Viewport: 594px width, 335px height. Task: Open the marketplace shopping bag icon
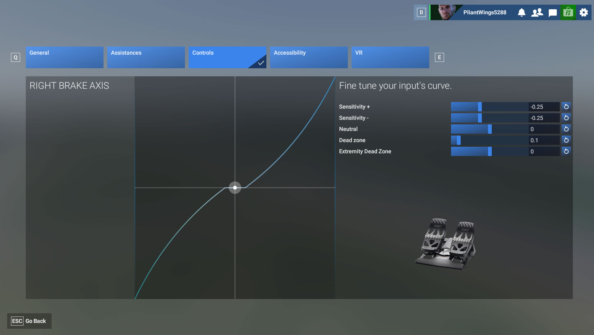pos(568,12)
